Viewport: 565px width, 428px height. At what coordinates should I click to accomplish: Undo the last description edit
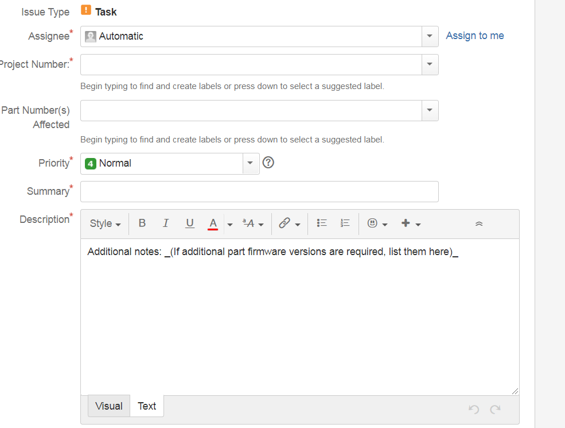coord(474,409)
